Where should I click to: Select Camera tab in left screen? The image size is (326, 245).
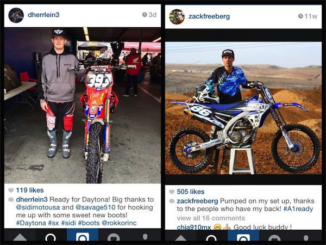pos(83,235)
